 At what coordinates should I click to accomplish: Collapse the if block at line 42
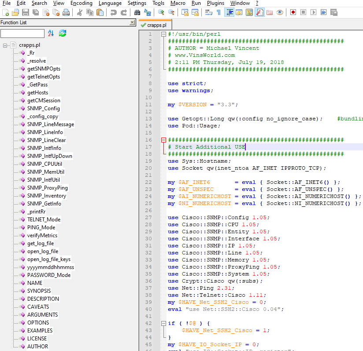click(x=164, y=323)
